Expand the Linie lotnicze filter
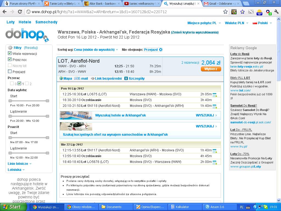This screenshot has width=281, height=211. click(x=19, y=164)
